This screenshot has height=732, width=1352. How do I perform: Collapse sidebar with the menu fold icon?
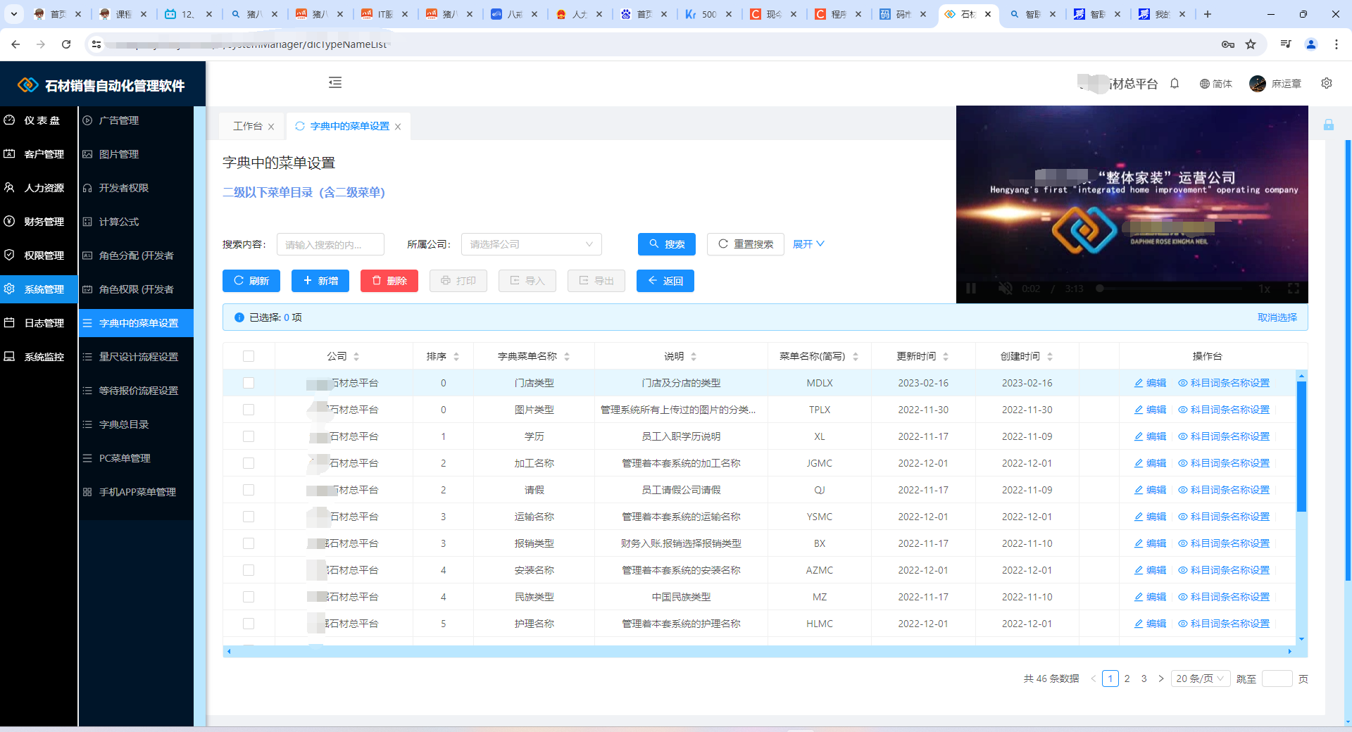point(335,83)
